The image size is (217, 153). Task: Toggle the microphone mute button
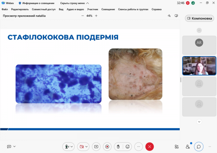point(67,147)
